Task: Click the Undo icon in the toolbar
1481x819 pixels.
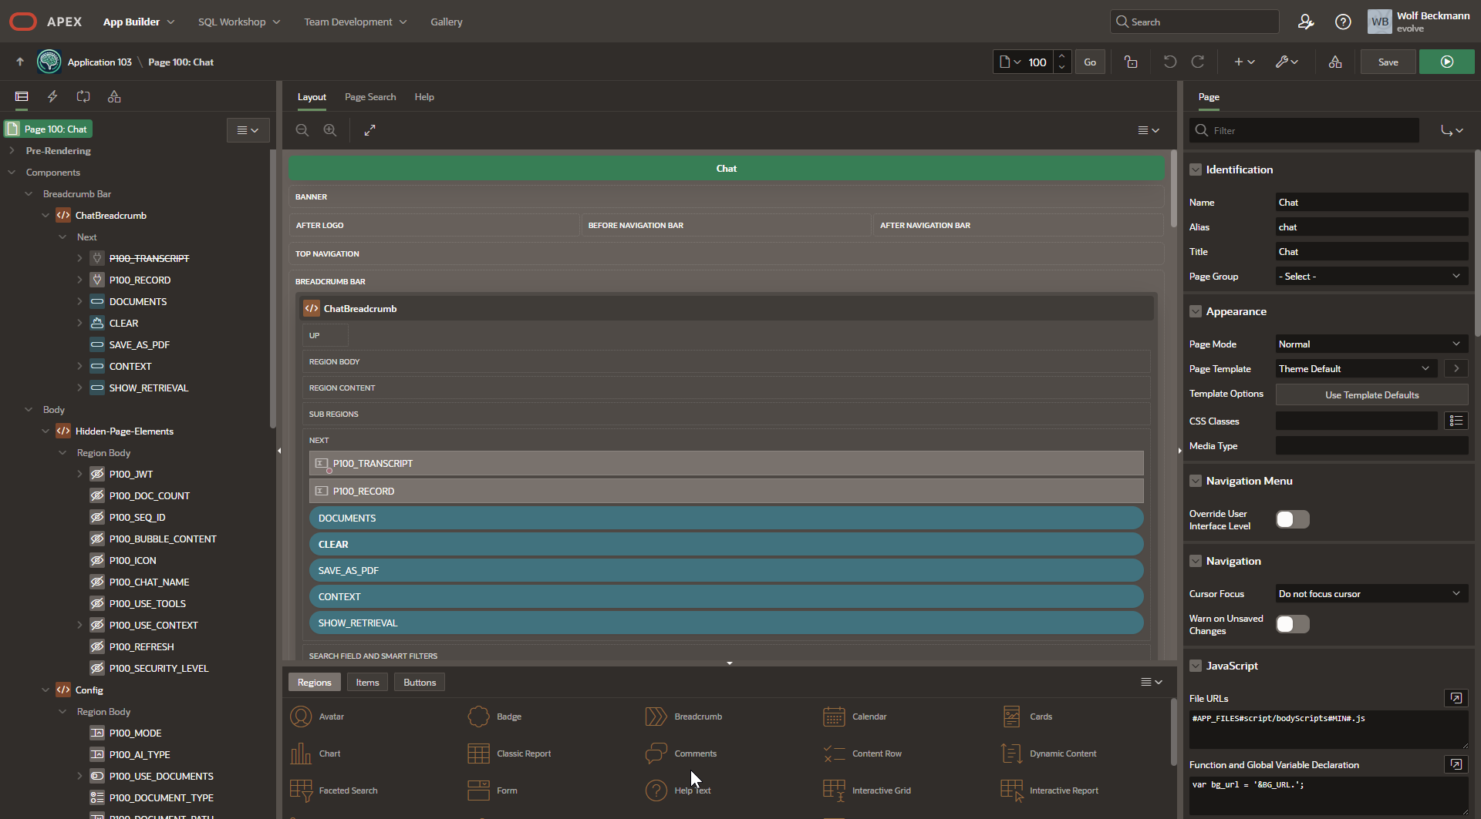Action: pyautogui.click(x=1169, y=62)
